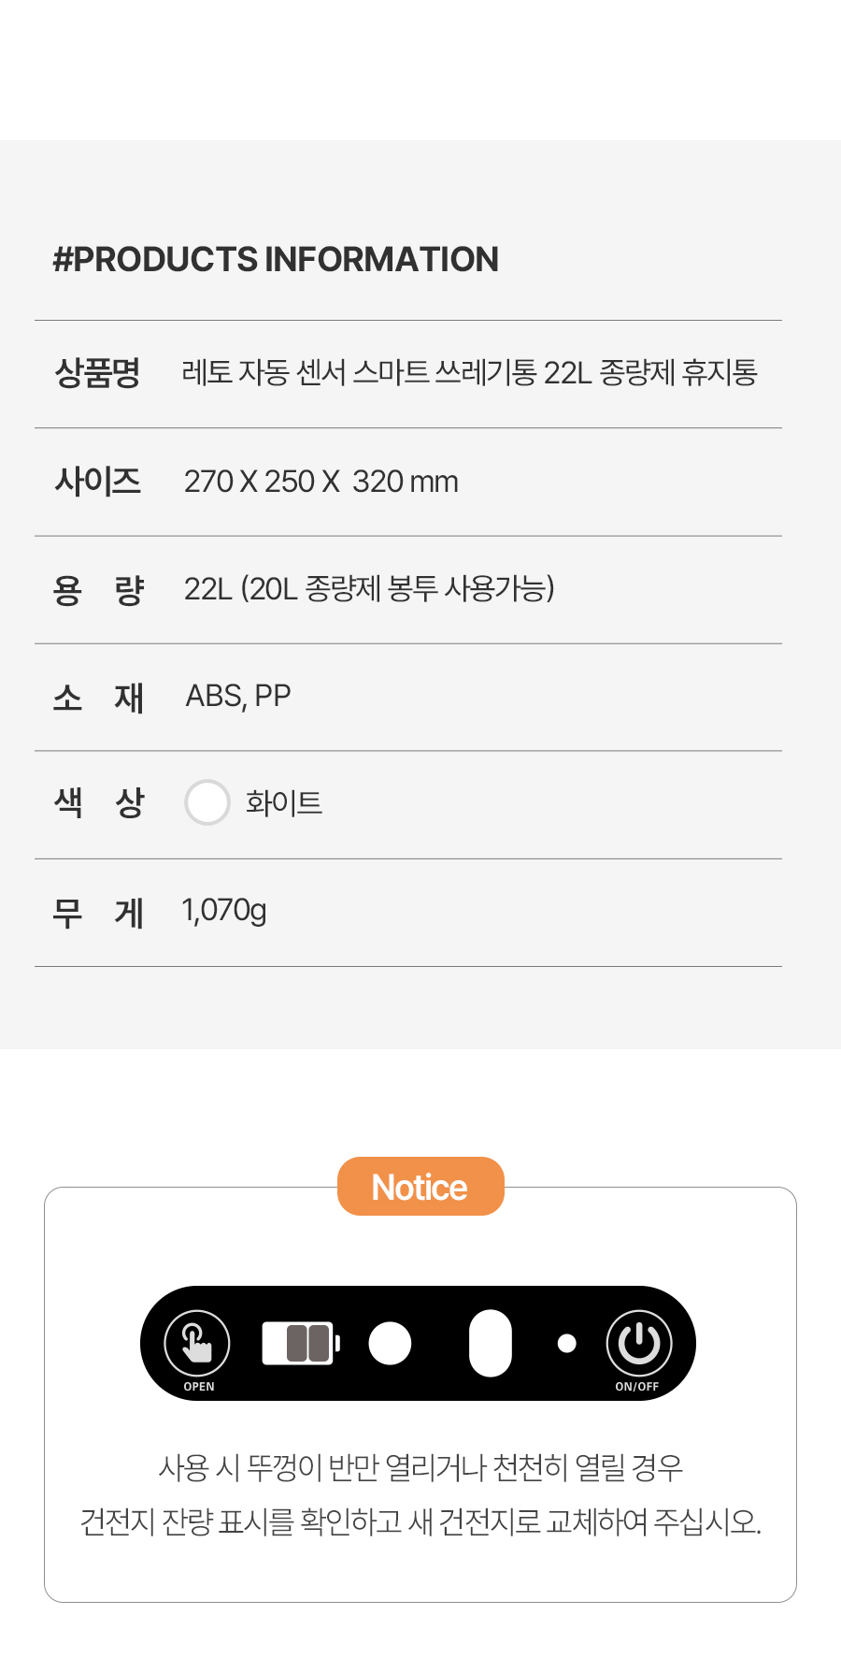Click the 1,070g weight value
Image resolution: width=841 pixels, height=1658 pixels.
(224, 911)
